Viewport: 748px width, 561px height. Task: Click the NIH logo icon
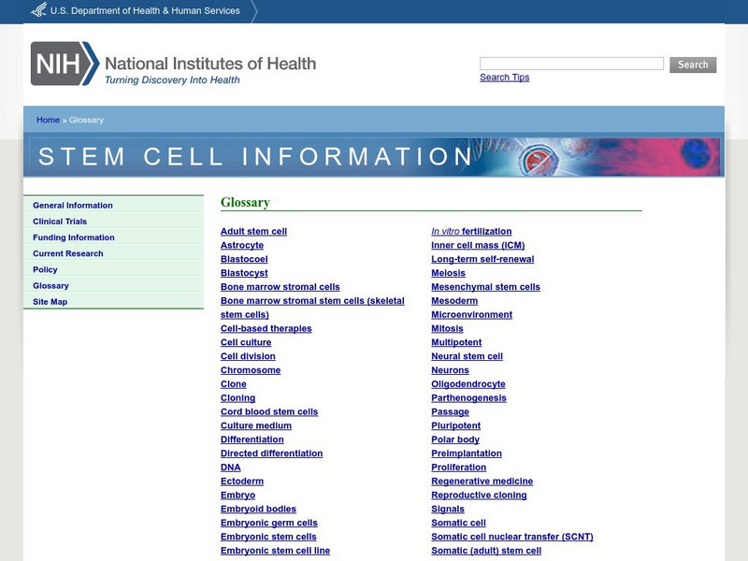(x=65, y=64)
